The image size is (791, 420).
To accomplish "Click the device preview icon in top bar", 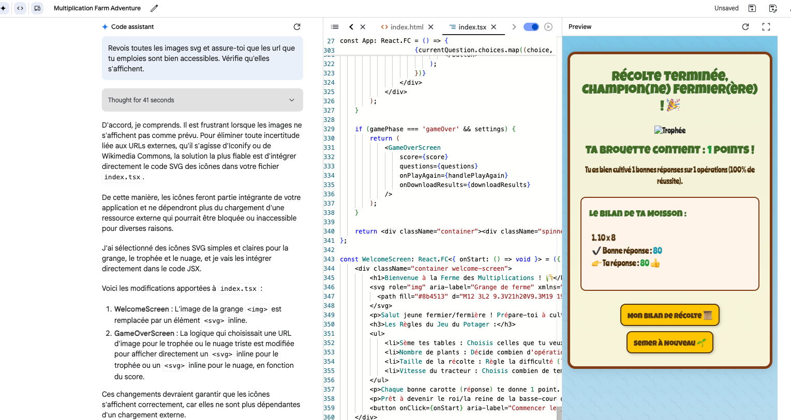I will point(37,8).
